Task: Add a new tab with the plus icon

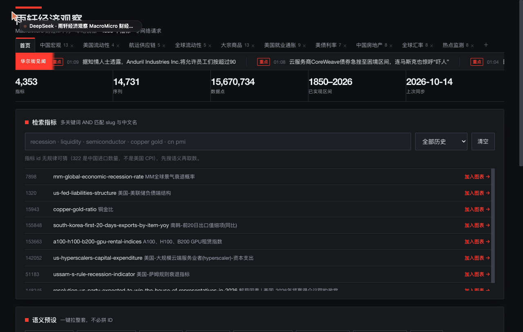Action: (x=486, y=45)
